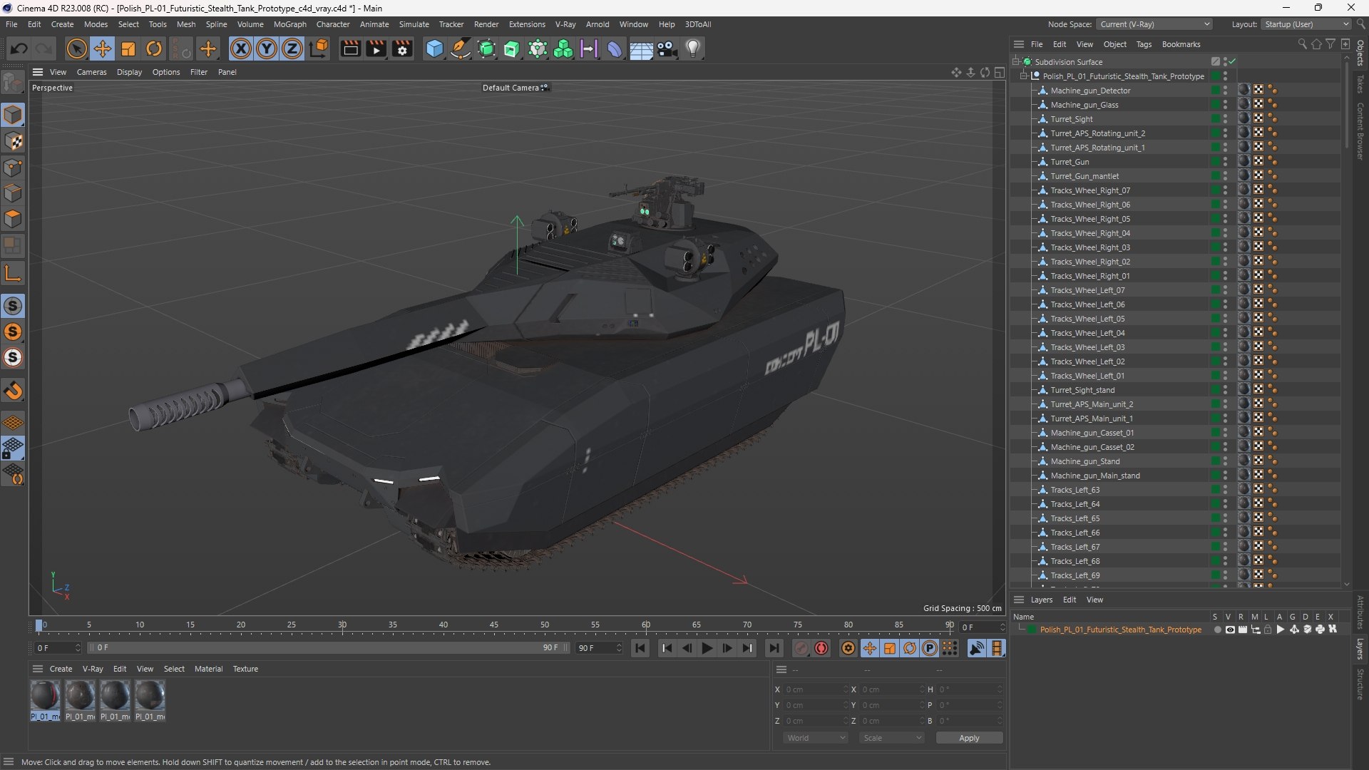This screenshot has height=770, width=1369.
Task: Select first PI_01 material thumbnail
Action: (x=45, y=696)
